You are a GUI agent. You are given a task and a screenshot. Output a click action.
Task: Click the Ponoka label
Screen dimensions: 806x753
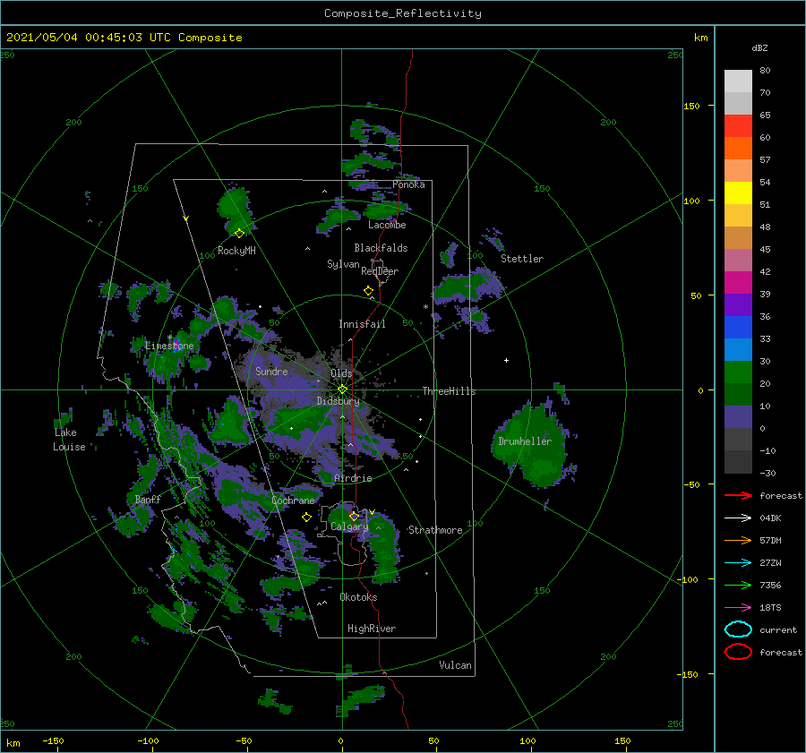tap(408, 184)
